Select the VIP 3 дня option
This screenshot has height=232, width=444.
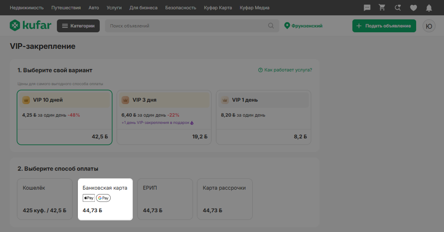164,117
